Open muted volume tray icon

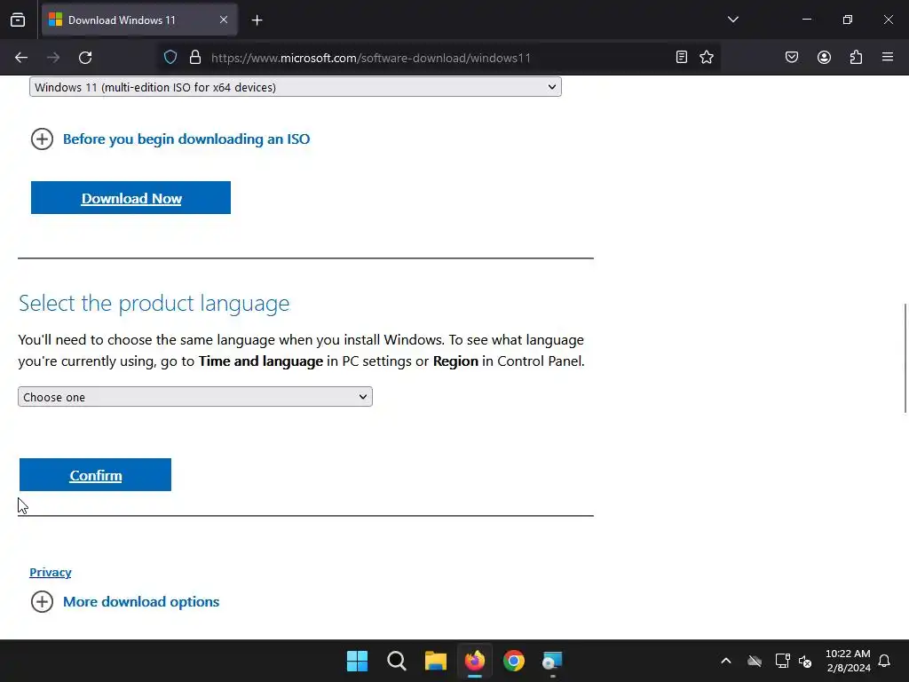click(805, 661)
